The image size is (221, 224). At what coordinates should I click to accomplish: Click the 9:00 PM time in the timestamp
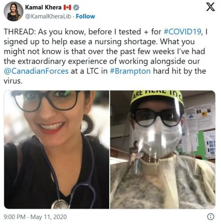15,217
